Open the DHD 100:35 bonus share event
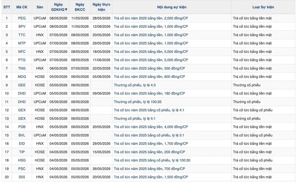 (x=138, y=102)
